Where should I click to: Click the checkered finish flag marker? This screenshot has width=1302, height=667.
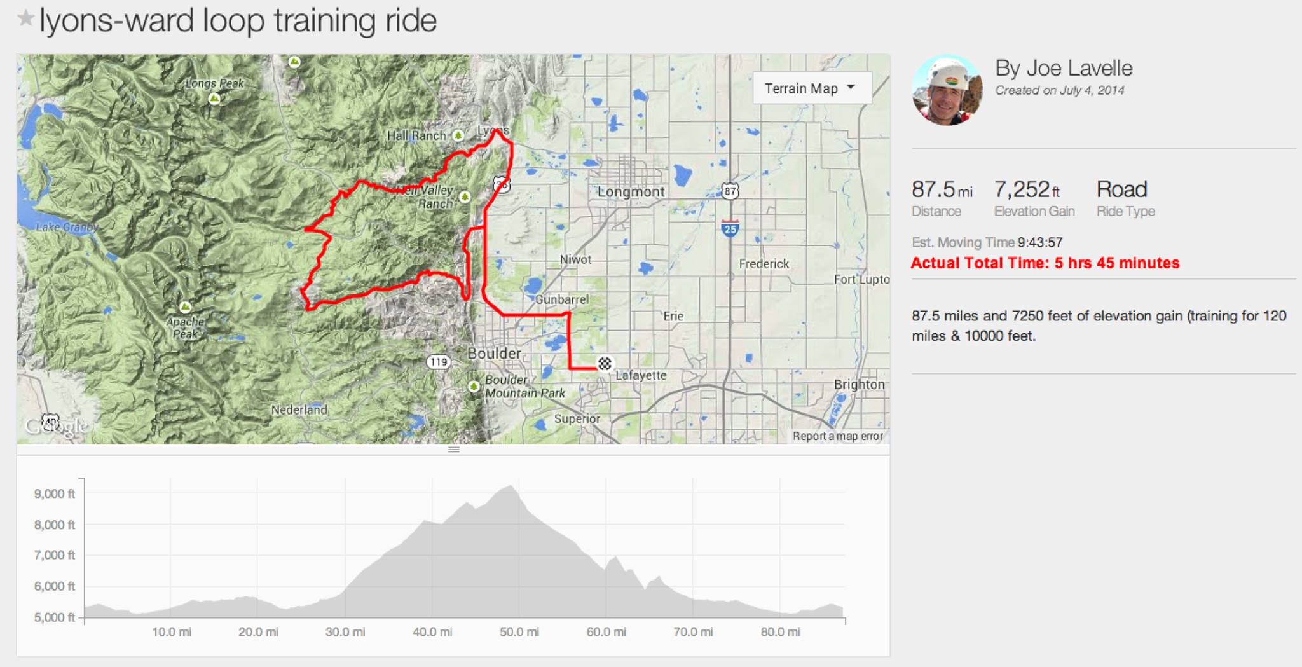(x=605, y=364)
